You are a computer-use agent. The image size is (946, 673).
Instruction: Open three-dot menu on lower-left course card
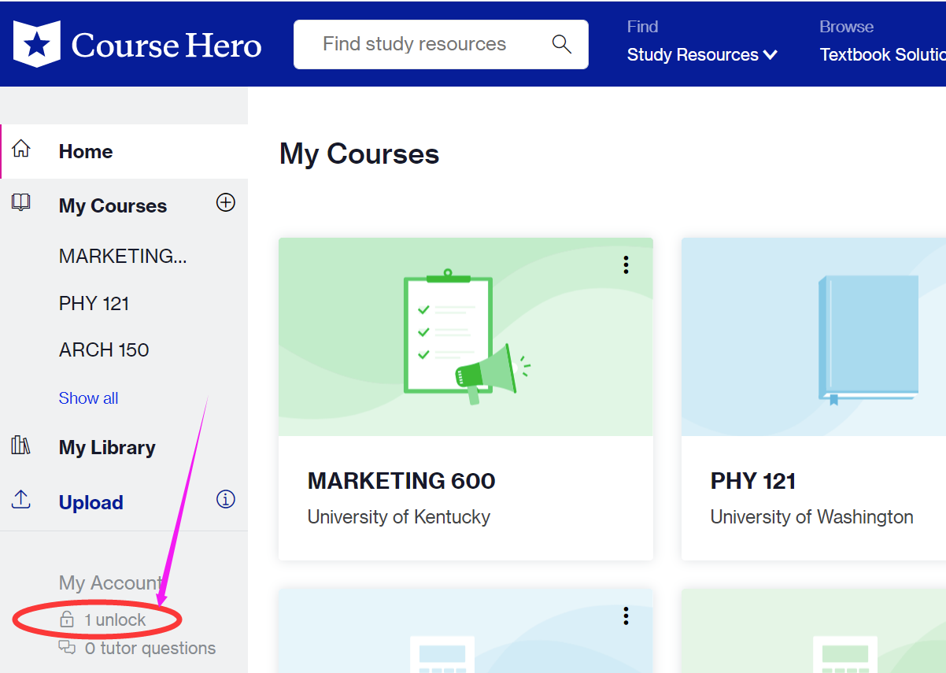click(x=626, y=616)
